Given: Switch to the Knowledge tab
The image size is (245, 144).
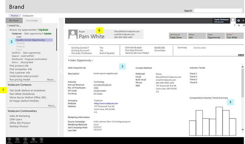Looking at the screenshot, I should pos(32,20).
